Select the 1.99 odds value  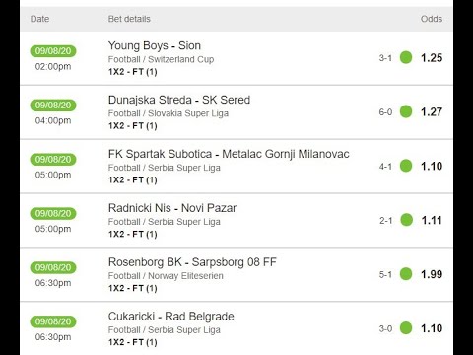tap(432, 274)
